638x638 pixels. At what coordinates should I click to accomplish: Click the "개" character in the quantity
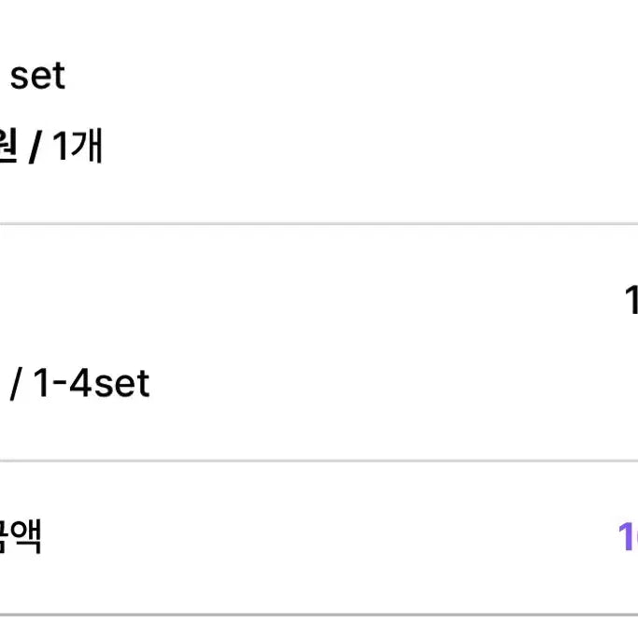pyautogui.click(x=87, y=147)
